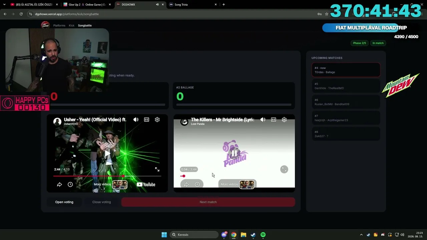Open the Kick nav item
Image resolution: width=427 pixels, height=240 pixels.
[71, 25]
